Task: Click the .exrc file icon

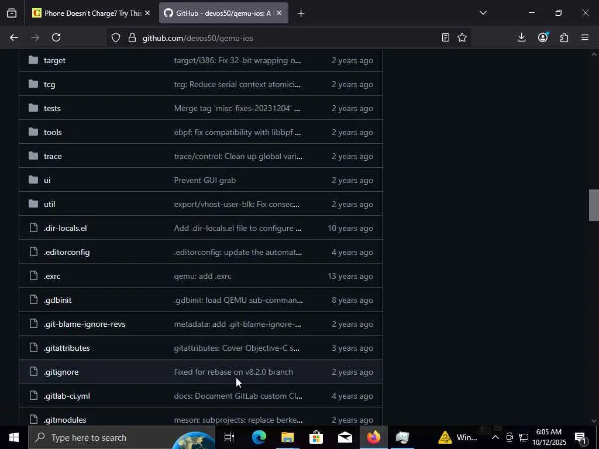Action: coord(33,276)
